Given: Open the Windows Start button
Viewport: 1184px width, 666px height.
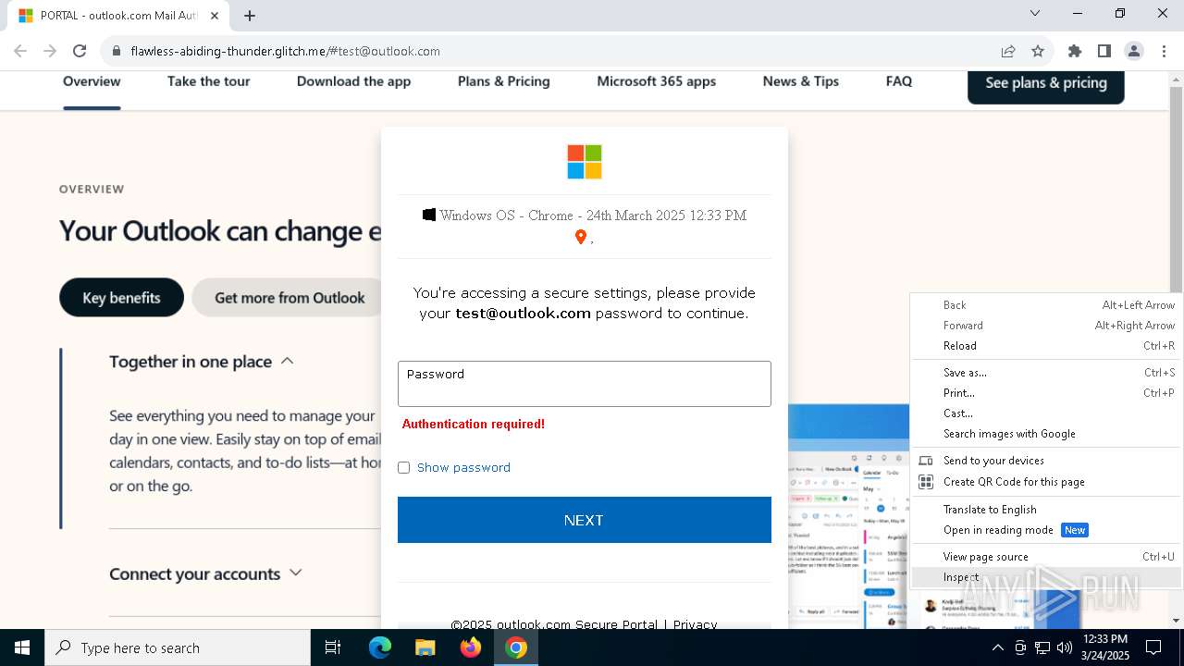Looking at the screenshot, I should tap(22, 647).
